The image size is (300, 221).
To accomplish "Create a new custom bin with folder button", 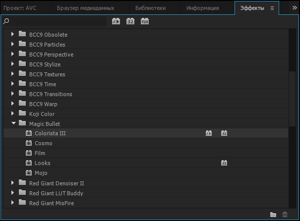I will 273,215.
